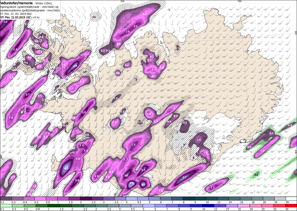The height and width of the screenshot is (211, 297).
Task: Pick the 25 red-pink swatch in rain scale
Action: [x=279, y=206]
